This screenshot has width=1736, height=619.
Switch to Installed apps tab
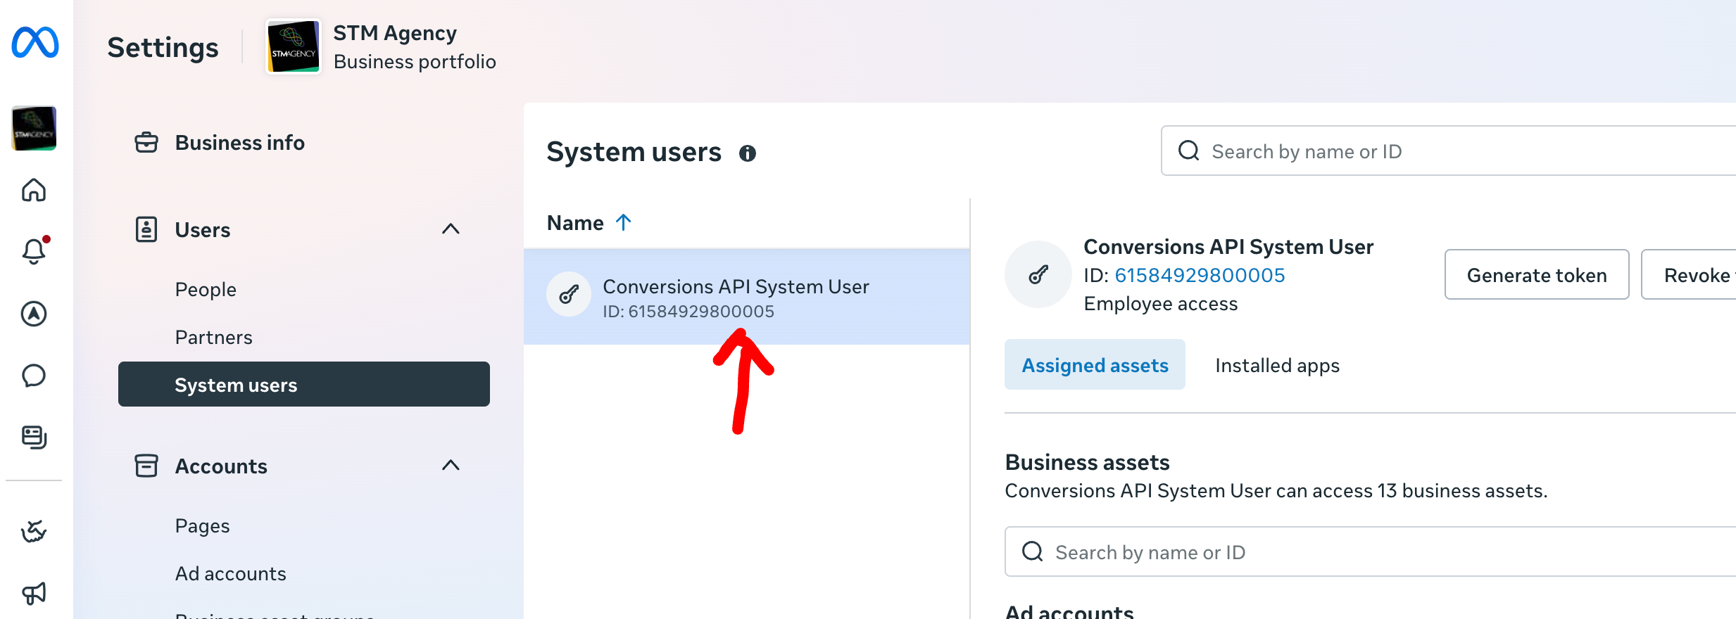click(x=1277, y=366)
